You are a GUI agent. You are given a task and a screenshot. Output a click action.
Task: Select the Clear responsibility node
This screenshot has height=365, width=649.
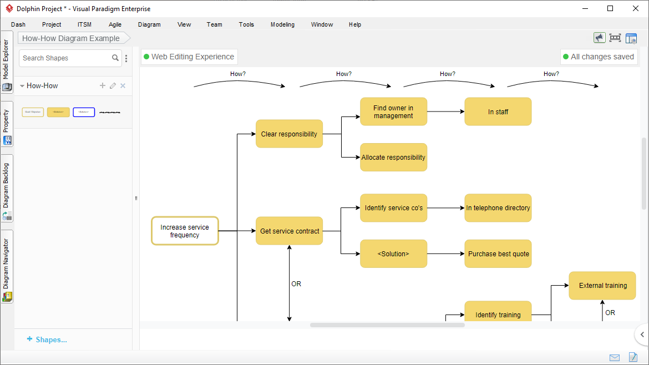click(289, 134)
